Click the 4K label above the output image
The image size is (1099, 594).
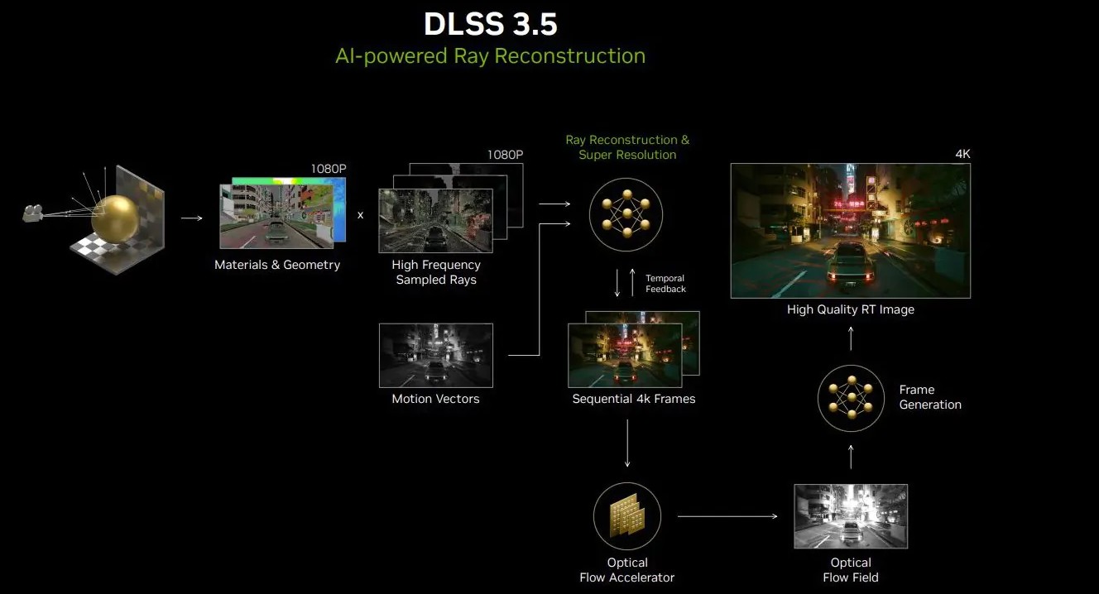tap(962, 154)
